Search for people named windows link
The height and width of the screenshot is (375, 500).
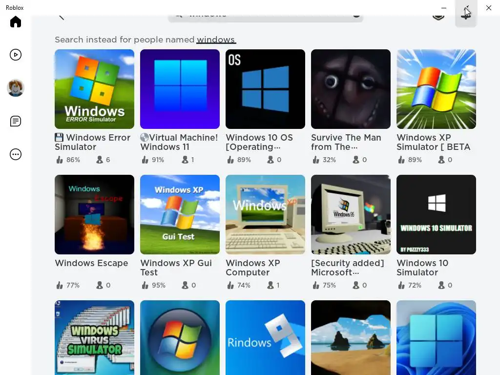(x=216, y=40)
